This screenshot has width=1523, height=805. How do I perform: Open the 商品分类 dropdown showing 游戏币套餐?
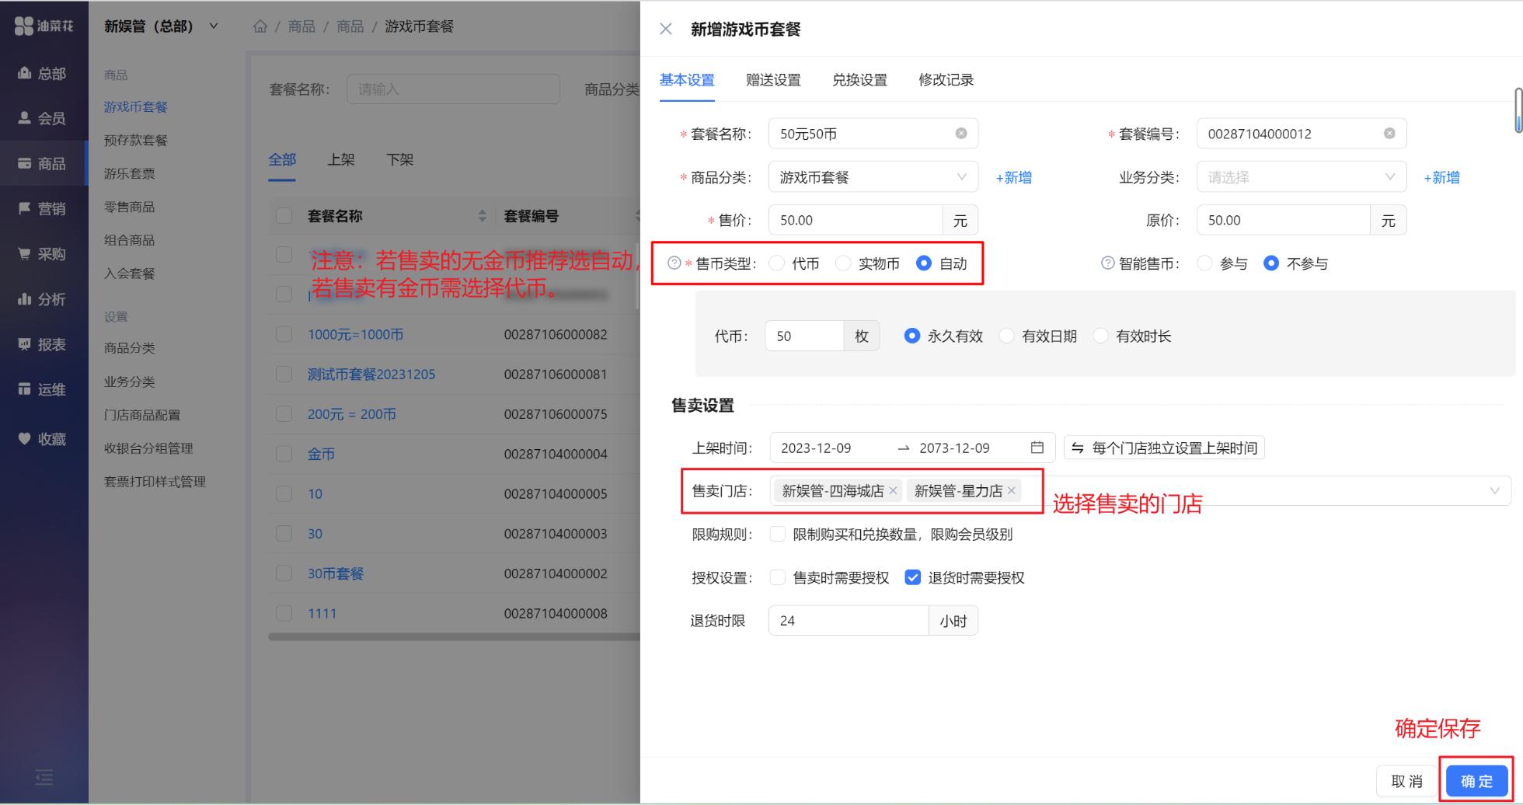[873, 177]
